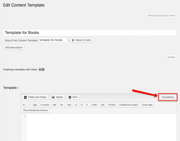This screenshot has height=141, width=180.
Task: Insert bold tag with the b button
Action: [24, 105]
